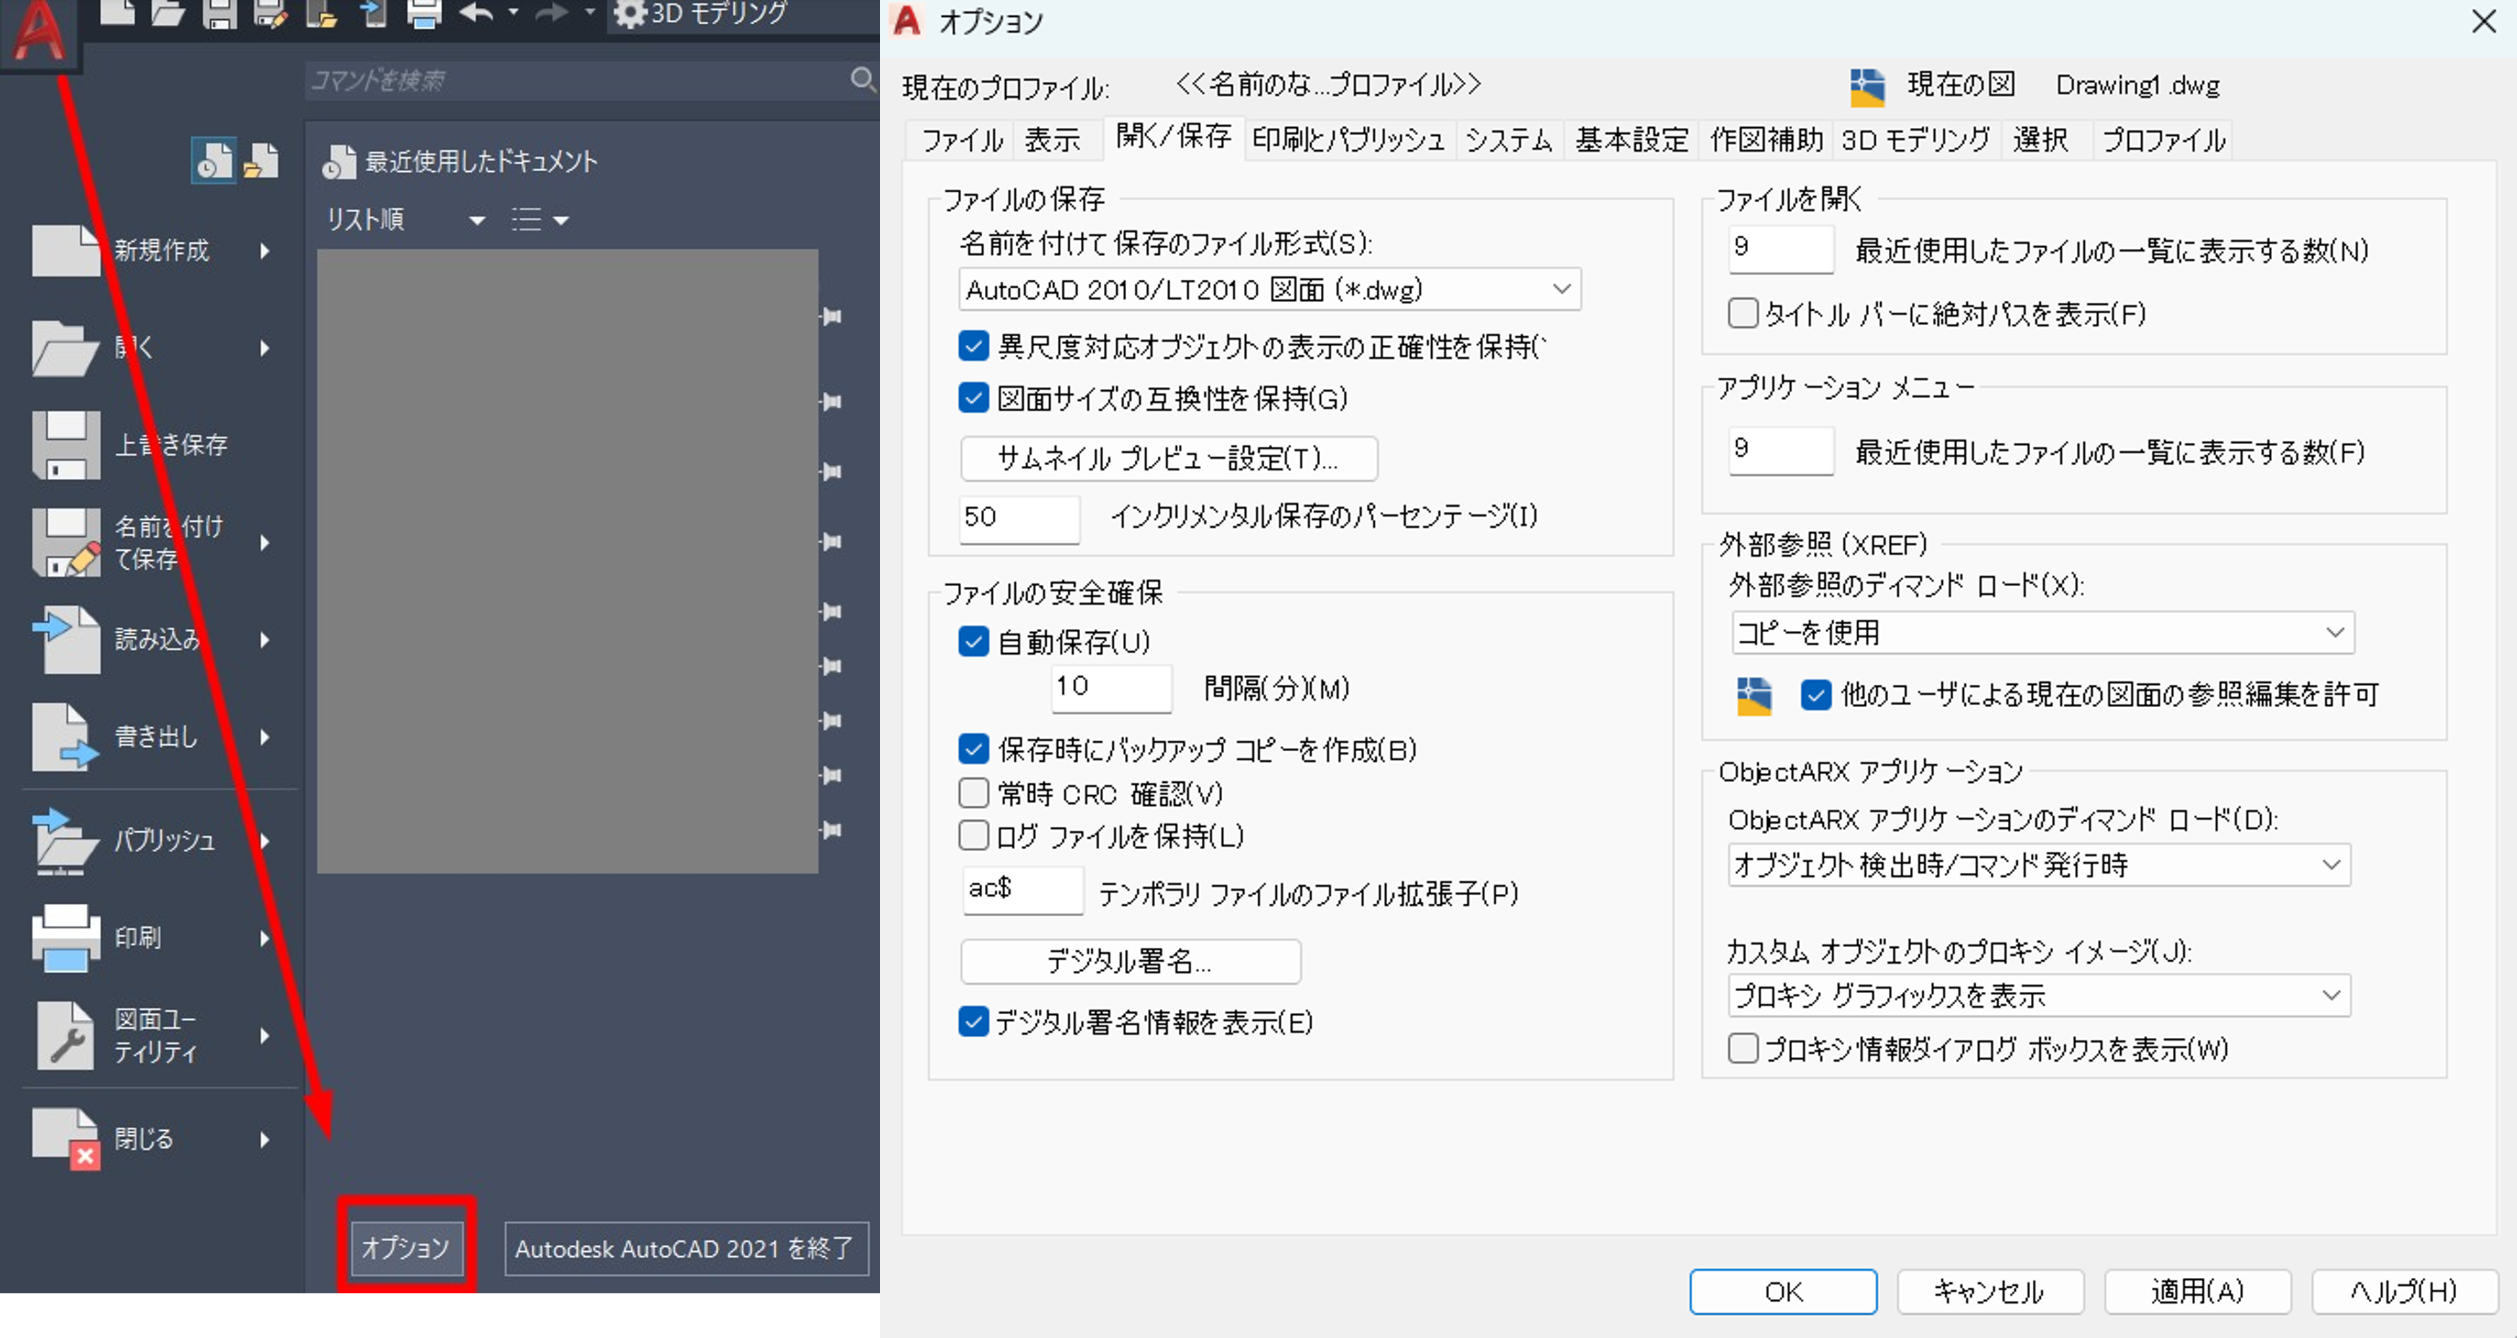Click the New (新規作成) document icon

pyautogui.click(x=64, y=250)
